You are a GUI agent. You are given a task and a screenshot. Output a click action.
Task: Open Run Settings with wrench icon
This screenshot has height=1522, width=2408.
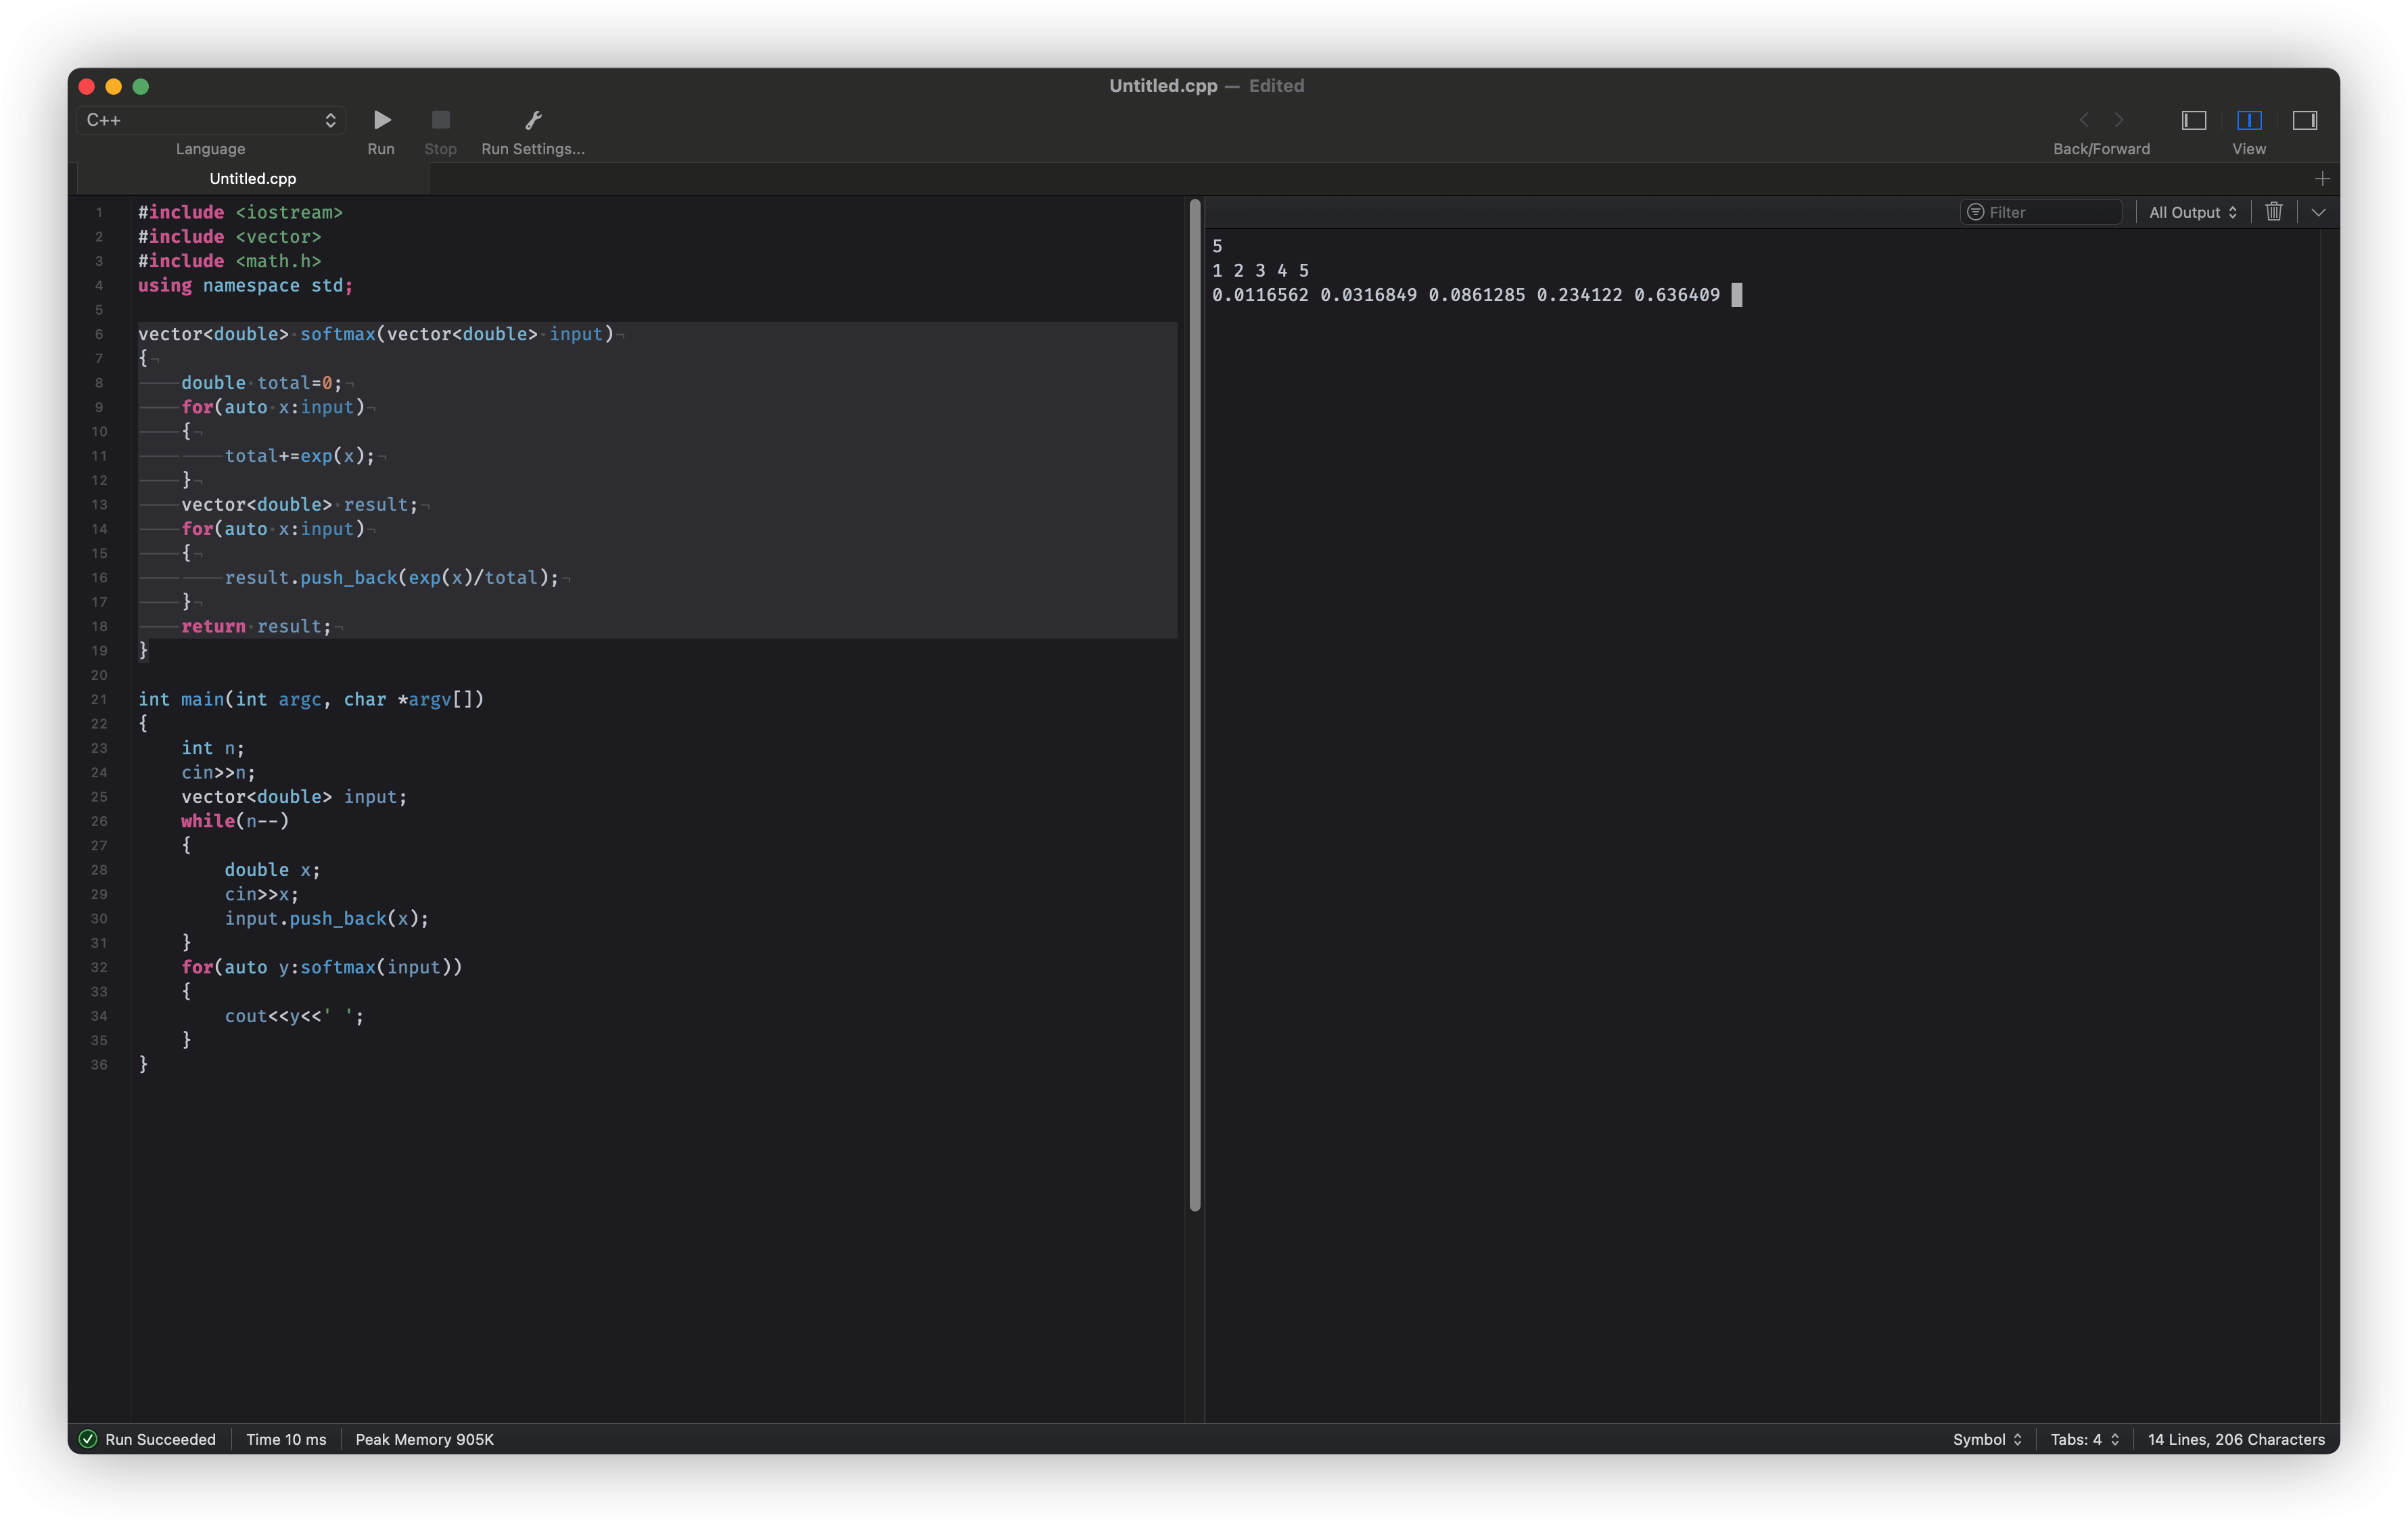533,120
